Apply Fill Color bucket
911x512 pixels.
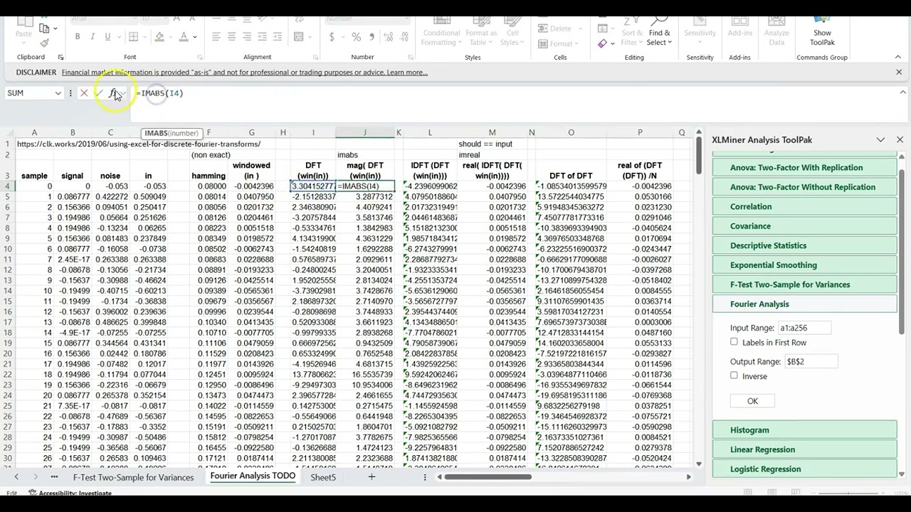[x=159, y=37]
